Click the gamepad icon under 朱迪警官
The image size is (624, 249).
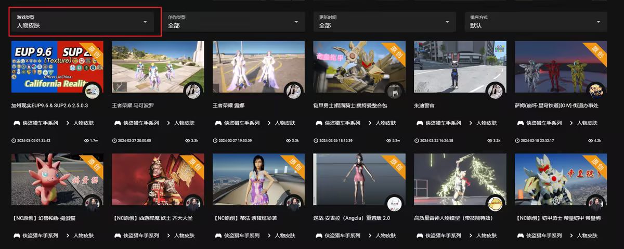[x=420, y=123]
